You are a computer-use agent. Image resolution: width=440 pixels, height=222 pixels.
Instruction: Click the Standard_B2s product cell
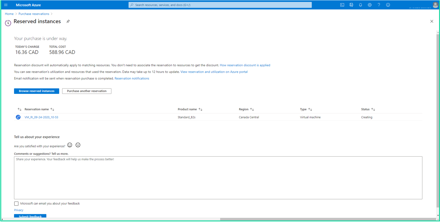tap(186, 117)
